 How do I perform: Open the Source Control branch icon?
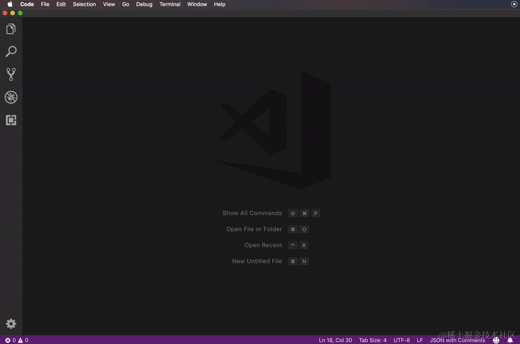(x=11, y=74)
